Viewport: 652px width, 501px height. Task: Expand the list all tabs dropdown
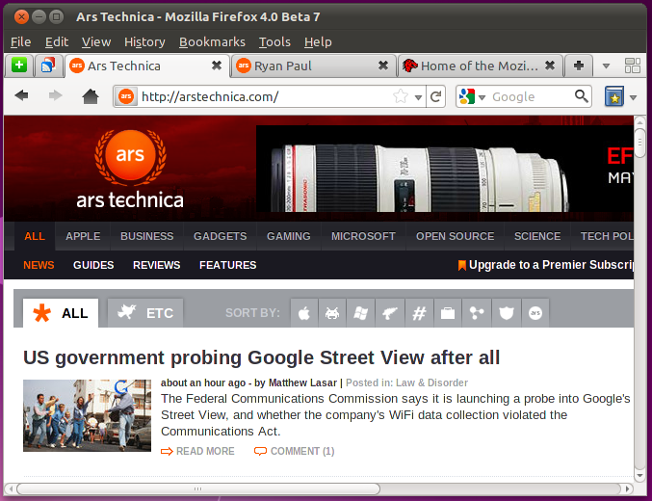coord(606,66)
